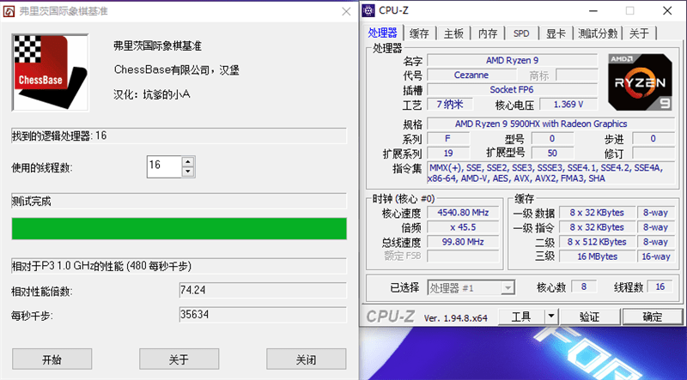Image resolution: width=687 pixels, height=380 pixels.
Task: Click the L2 cache value 8 x 512 KBytes
Action: [597, 242]
